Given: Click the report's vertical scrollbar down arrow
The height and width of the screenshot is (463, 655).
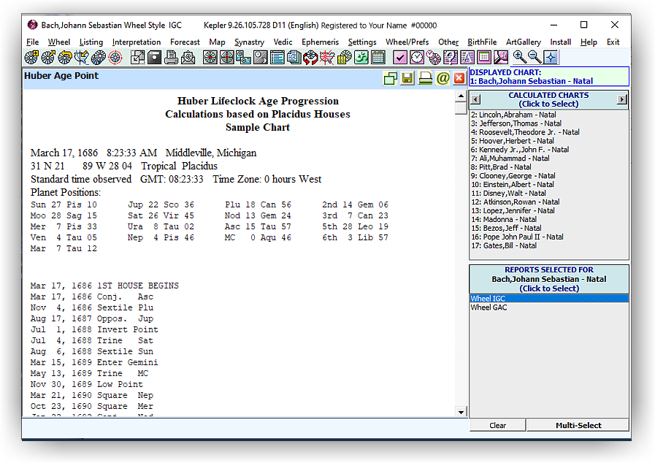Looking at the screenshot, I should coord(461,412).
